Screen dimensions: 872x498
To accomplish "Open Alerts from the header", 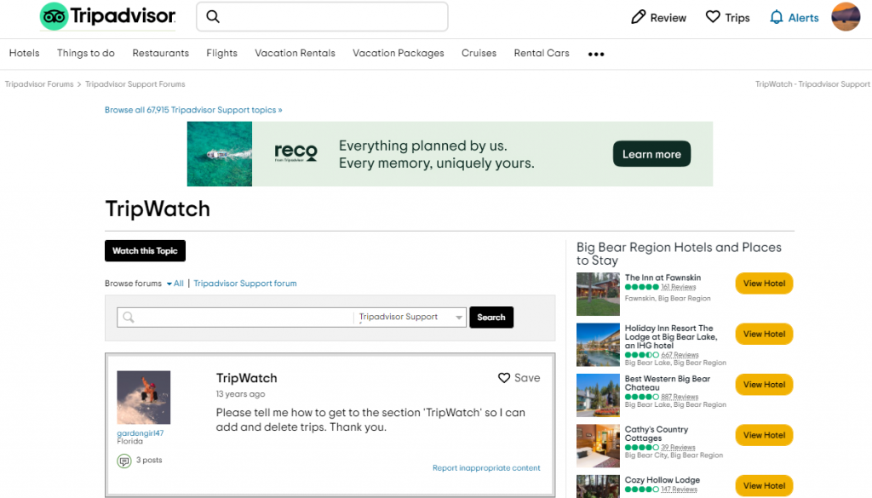I will coord(804,18).
